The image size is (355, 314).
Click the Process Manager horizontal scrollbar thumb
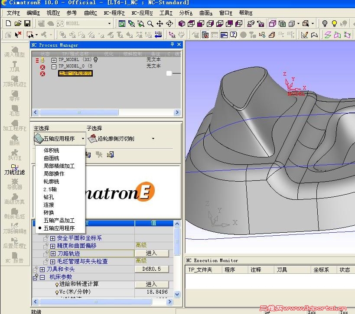(78, 112)
